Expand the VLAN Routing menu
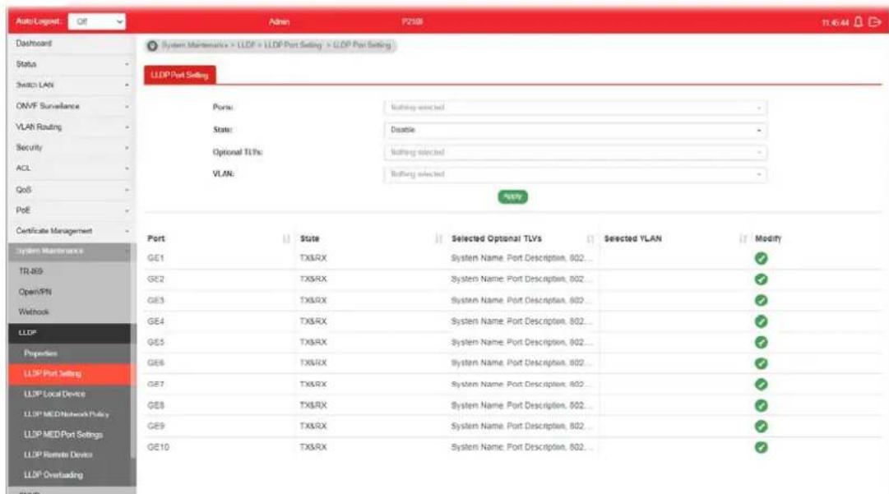Screen dimensions: 889x494 click(72, 127)
